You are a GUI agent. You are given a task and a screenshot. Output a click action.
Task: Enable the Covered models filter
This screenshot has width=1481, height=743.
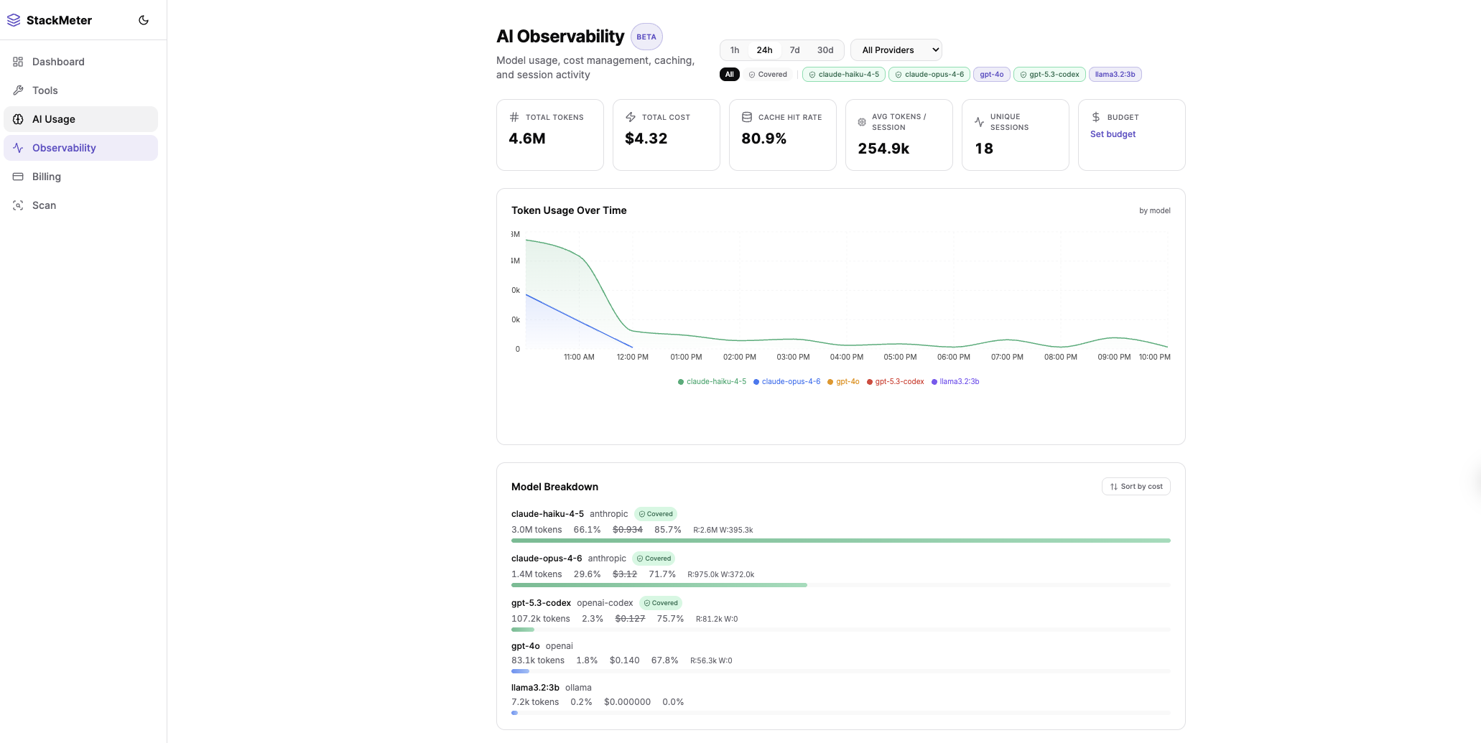(x=768, y=74)
